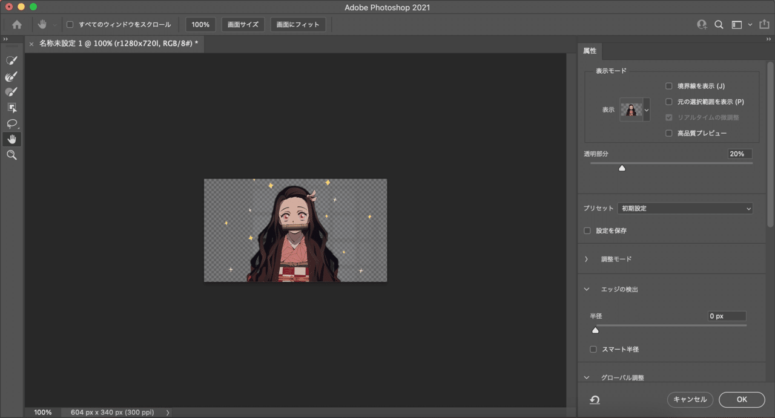This screenshot has height=418, width=775.
Task: Click the workspace switcher icon
Action: pos(737,25)
